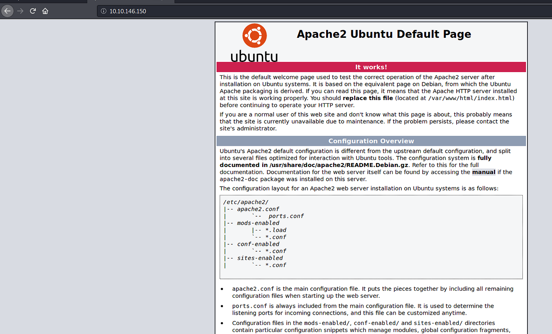Click *.load in the config tree

(276, 230)
